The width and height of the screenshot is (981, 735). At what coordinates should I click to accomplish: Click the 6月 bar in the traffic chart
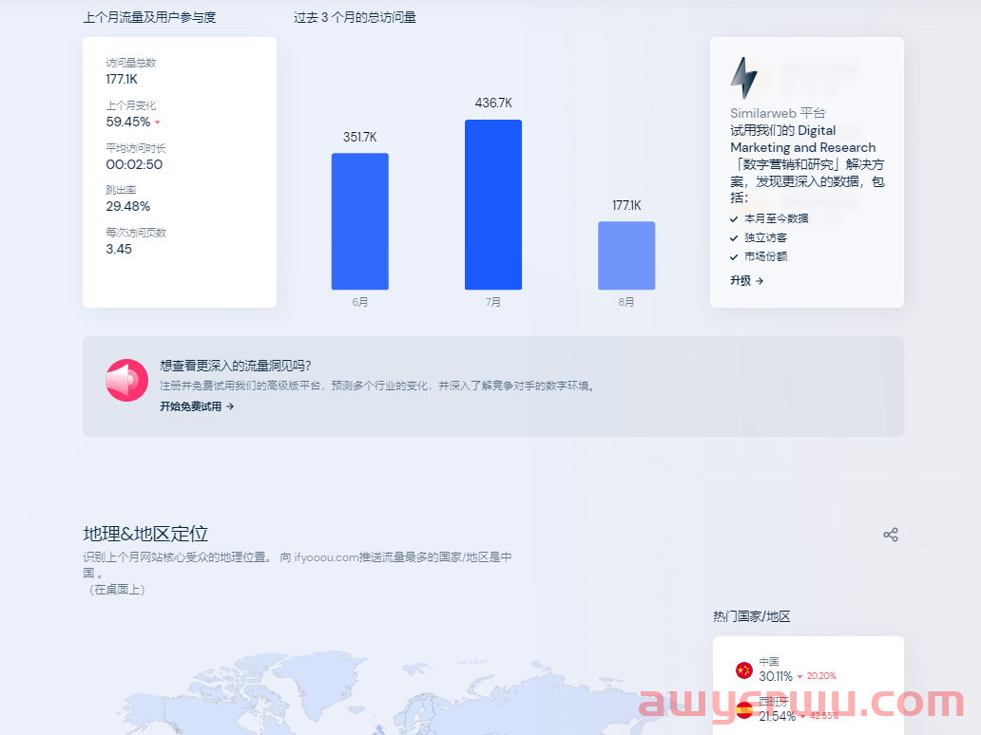point(359,220)
